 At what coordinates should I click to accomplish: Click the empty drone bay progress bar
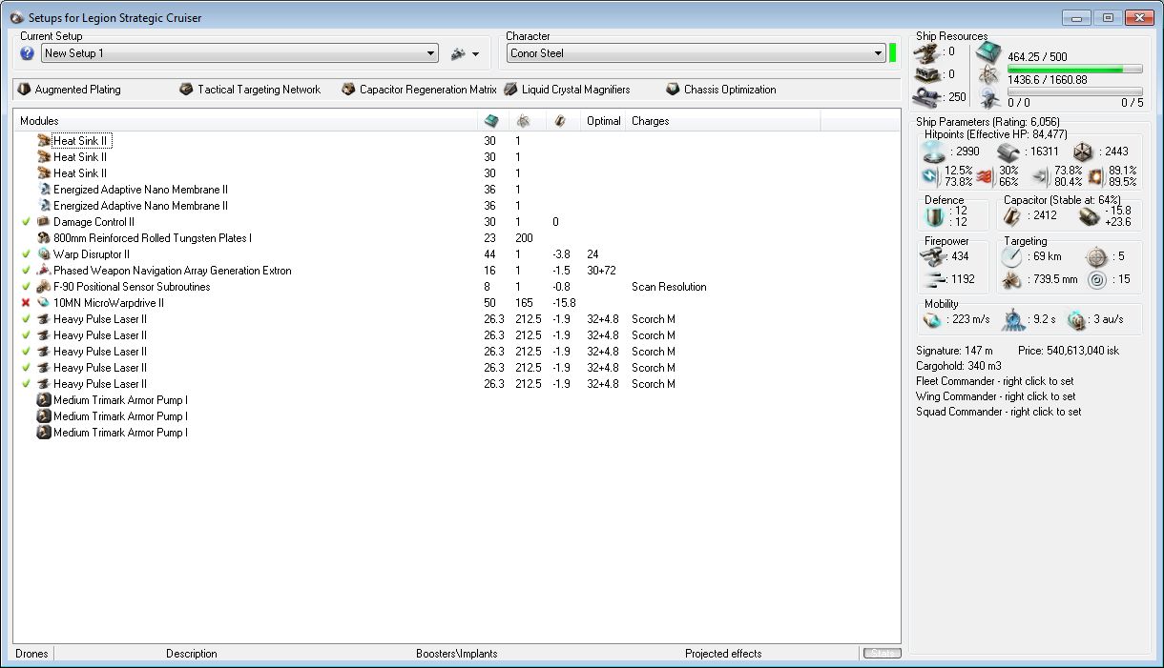point(1074,92)
